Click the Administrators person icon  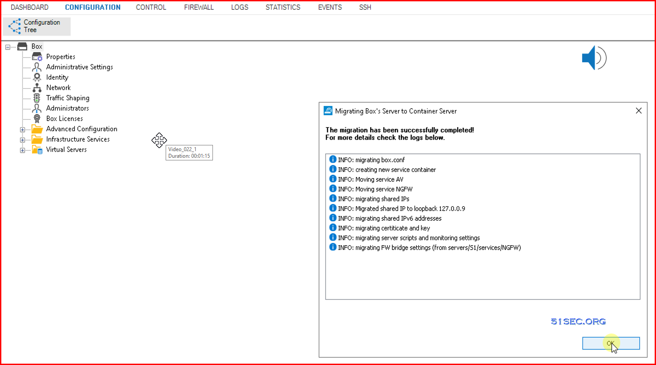(37, 108)
